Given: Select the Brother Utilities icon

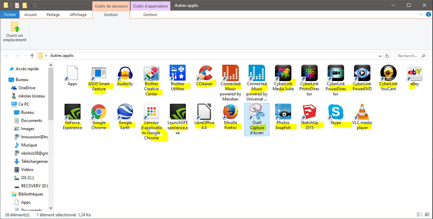Looking at the screenshot, I should pyautogui.click(x=178, y=73).
